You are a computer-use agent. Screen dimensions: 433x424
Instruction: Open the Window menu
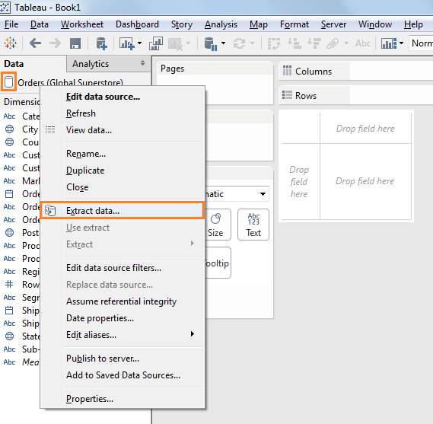point(375,24)
